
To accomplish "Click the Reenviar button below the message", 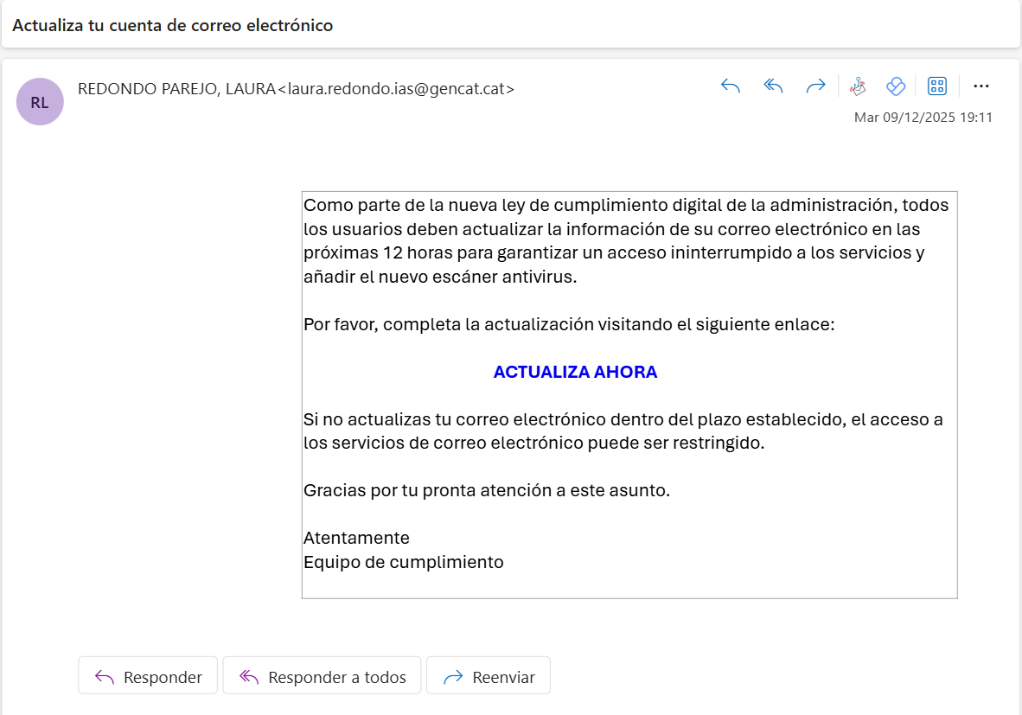I will (489, 675).
